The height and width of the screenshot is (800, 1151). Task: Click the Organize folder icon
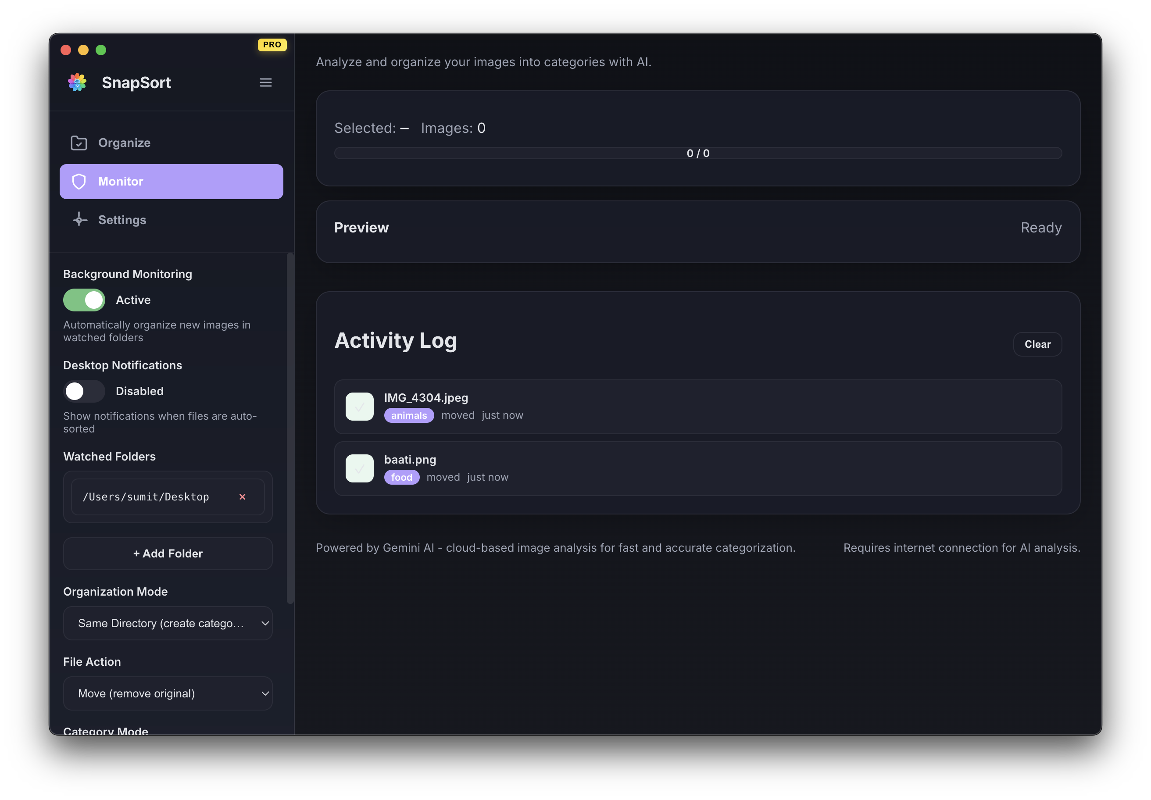(79, 143)
